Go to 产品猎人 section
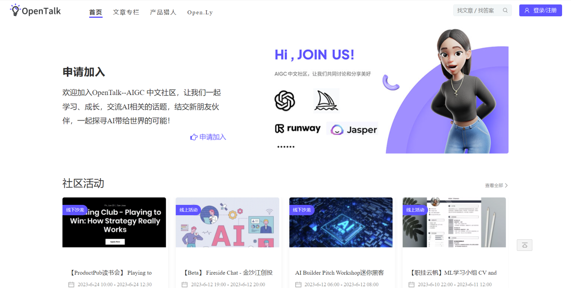 (163, 12)
